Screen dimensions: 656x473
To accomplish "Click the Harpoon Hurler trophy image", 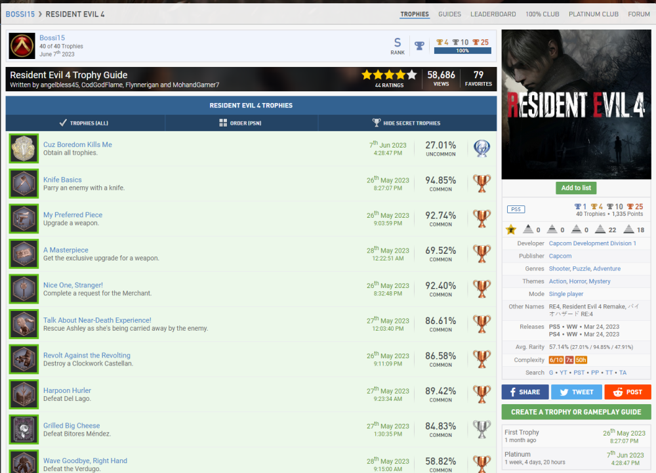I will [24, 394].
